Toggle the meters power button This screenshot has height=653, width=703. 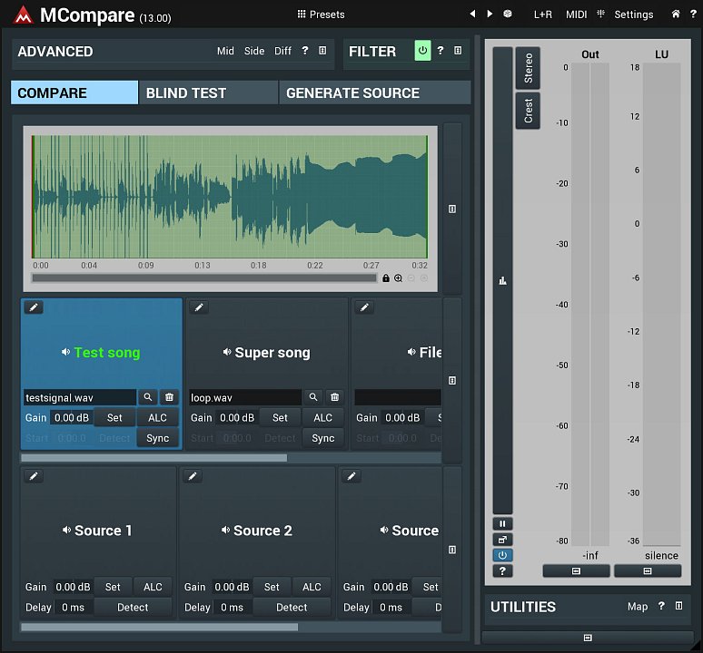click(x=502, y=555)
